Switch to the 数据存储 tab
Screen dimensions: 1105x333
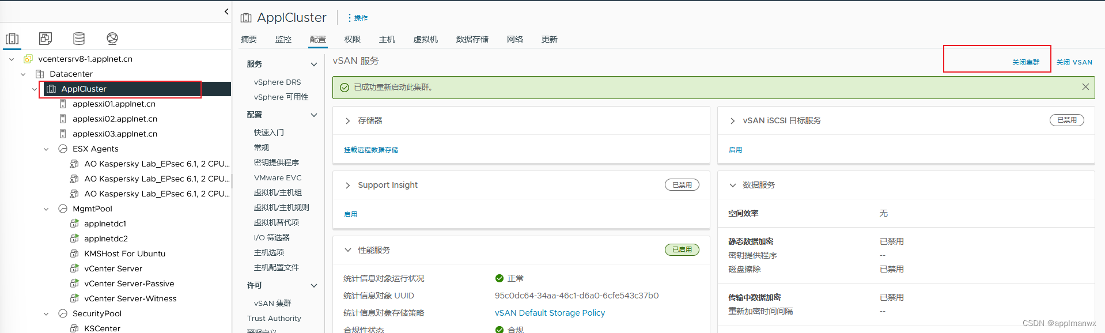point(472,39)
